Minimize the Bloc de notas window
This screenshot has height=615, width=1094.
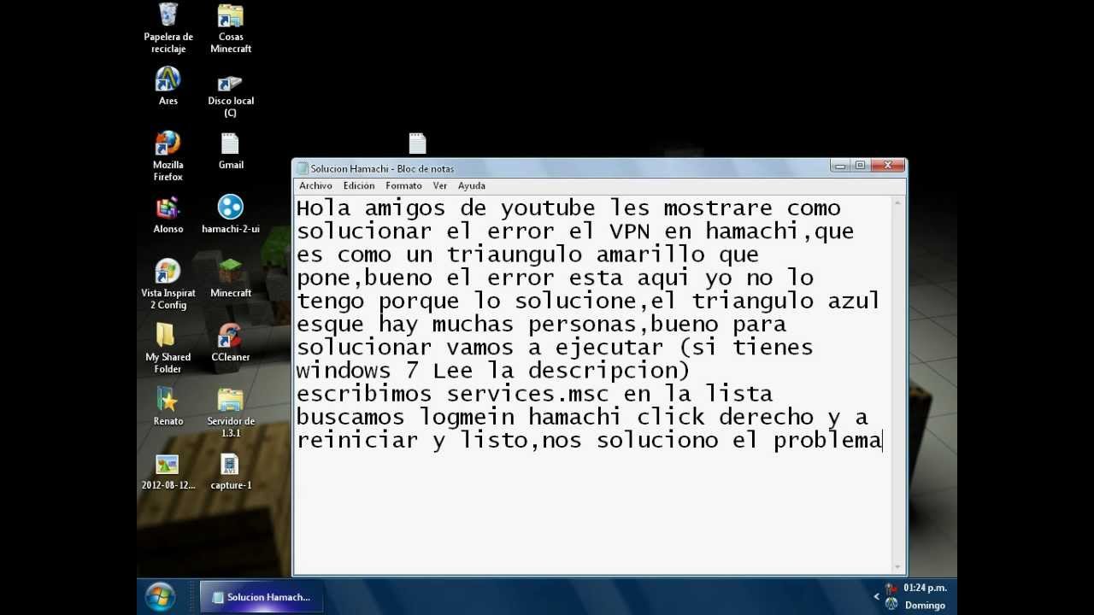click(840, 166)
